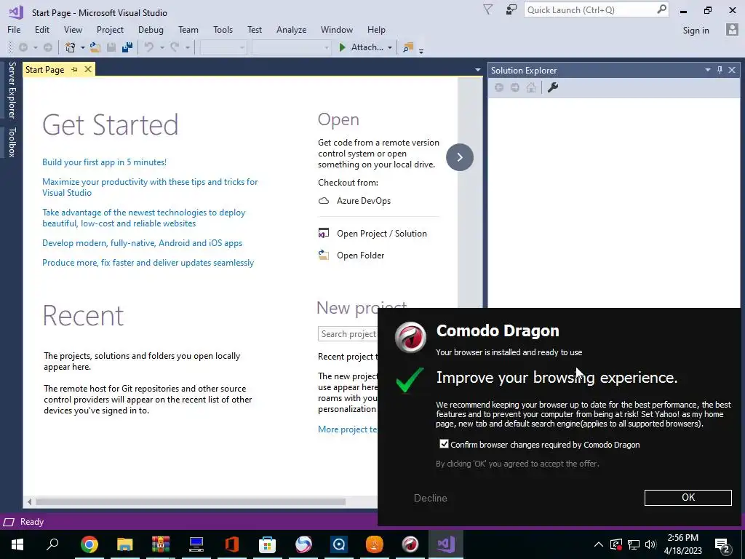
Task: Click Solution Explorer Back arrow icon
Action: (499, 87)
